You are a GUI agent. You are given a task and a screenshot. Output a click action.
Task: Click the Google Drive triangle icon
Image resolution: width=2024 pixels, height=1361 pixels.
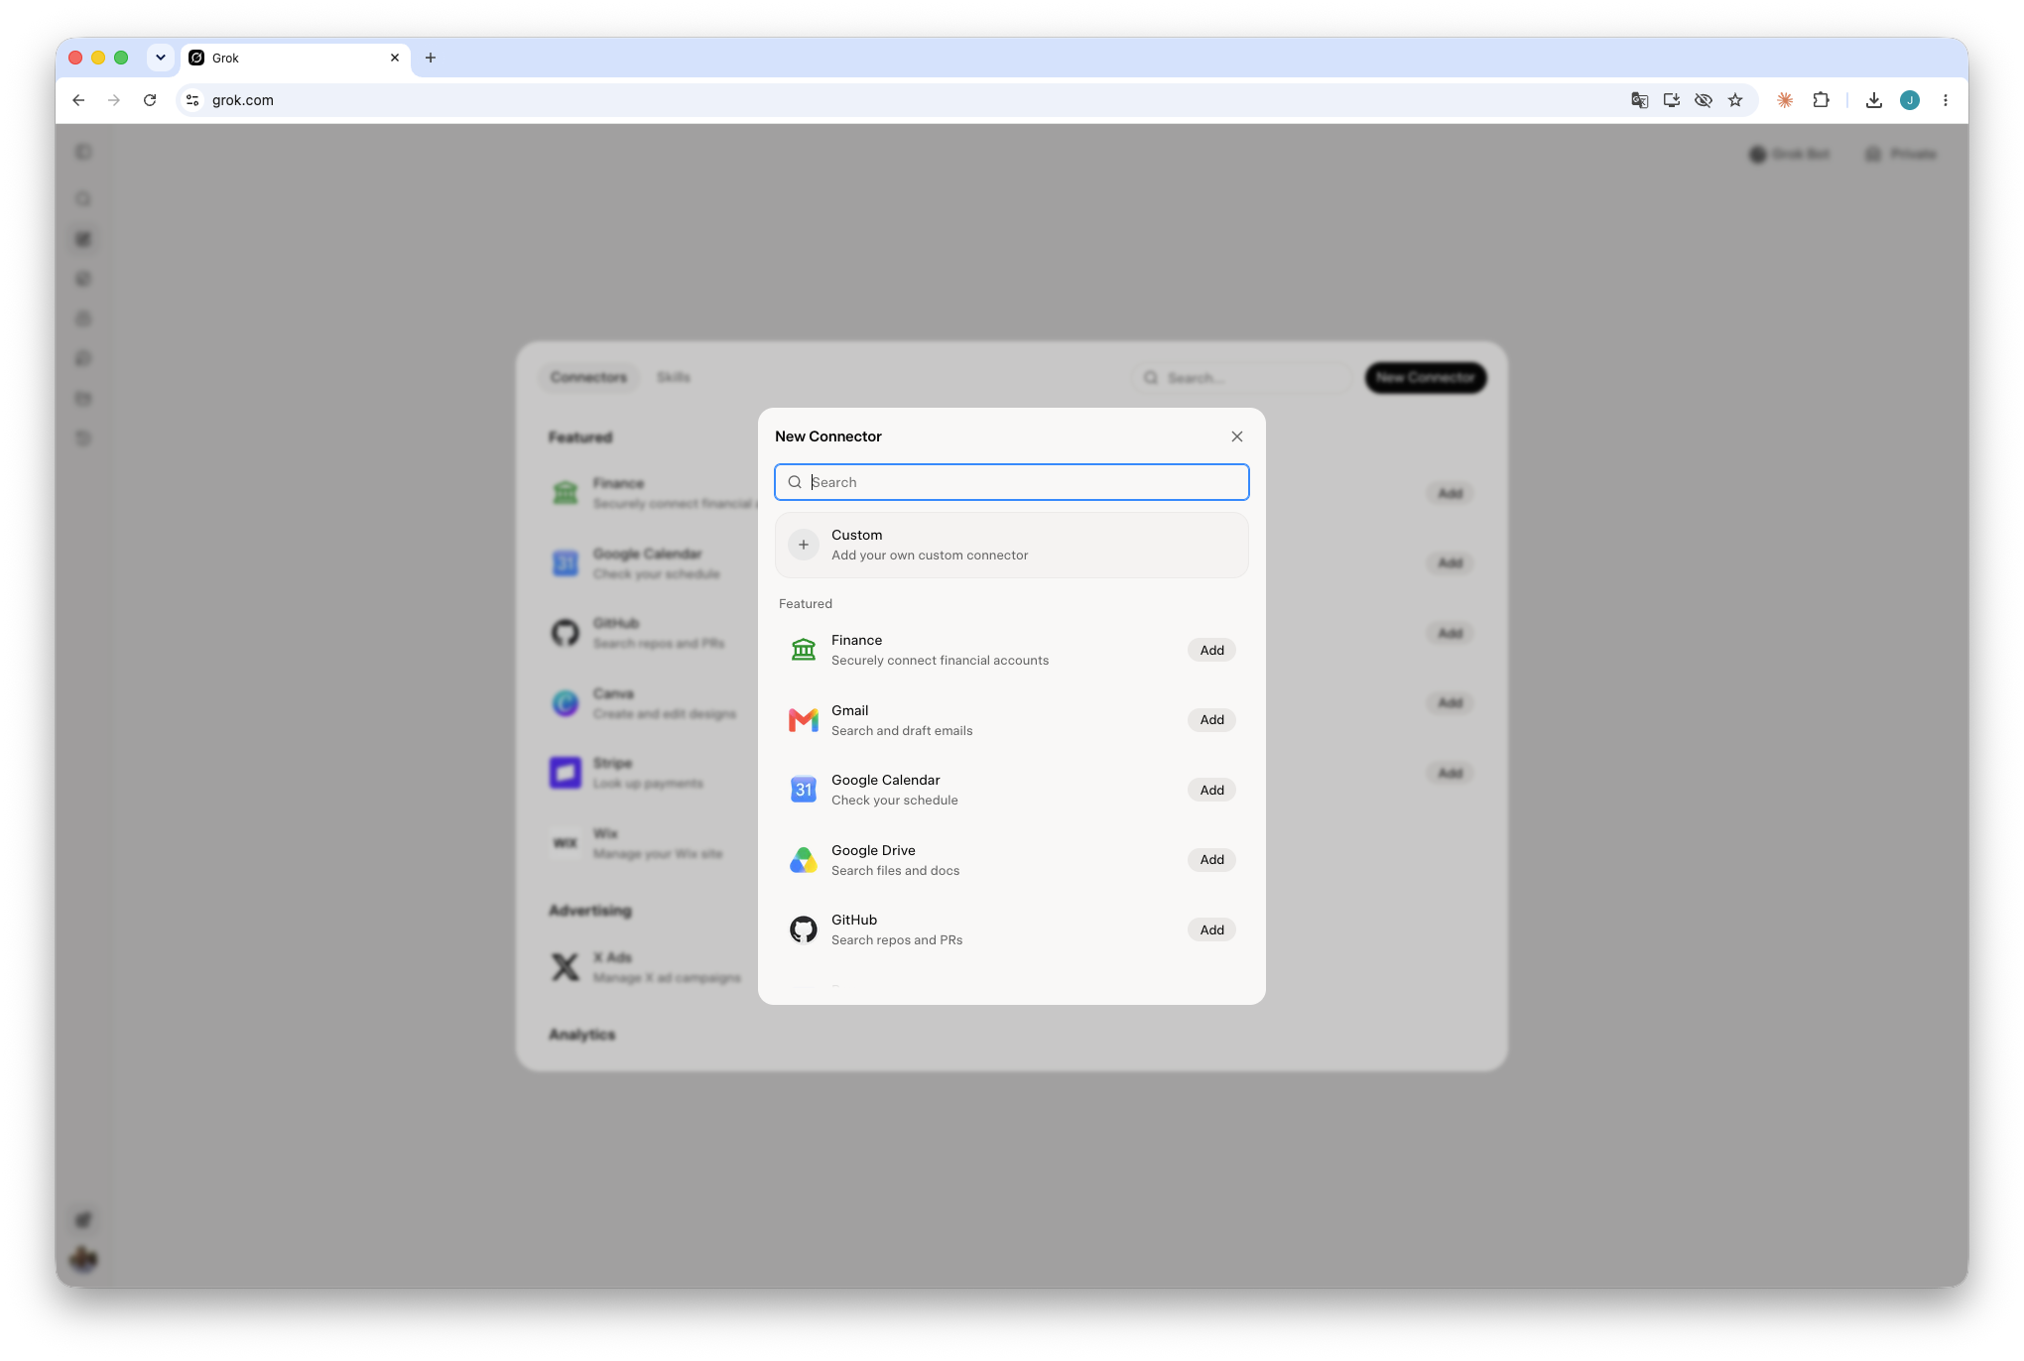click(x=804, y=860)
